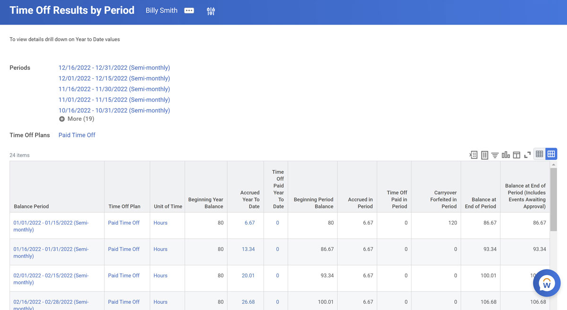Sort by Time Off Plan column header

(x=127, y=187)
